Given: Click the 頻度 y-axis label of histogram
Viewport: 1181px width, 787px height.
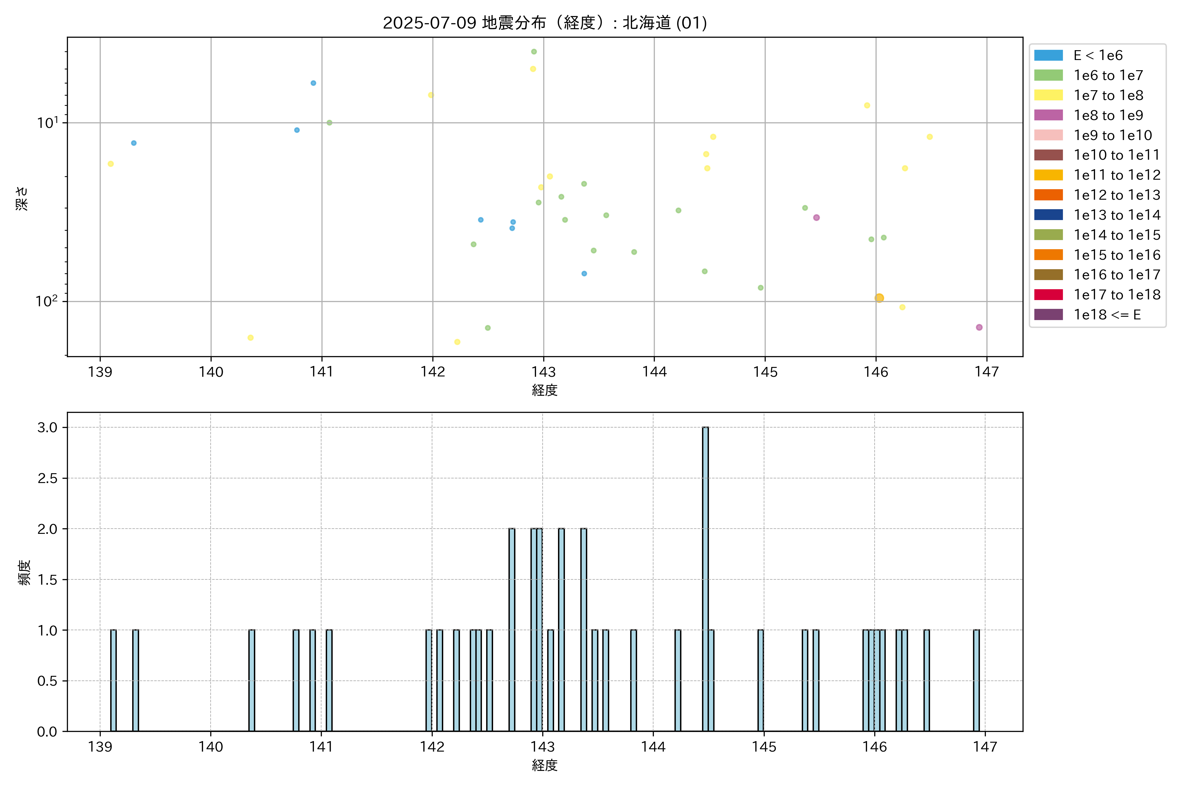Looking at the screenshot, I should click(24, 573).
